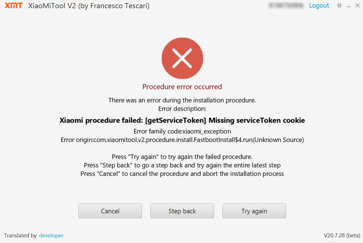The height and width of the screenshot is (243, 363).
Task: Click the "Translated by" label
Action: click(20, 235)
